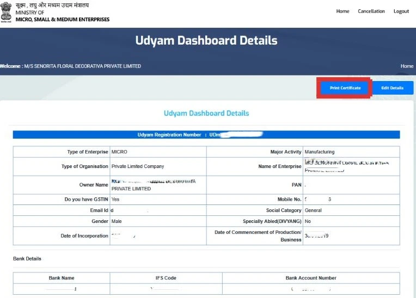The image size is (416, 298).
Task: Click the 'Name of Enterprise' label
Action: pos(280,166)
